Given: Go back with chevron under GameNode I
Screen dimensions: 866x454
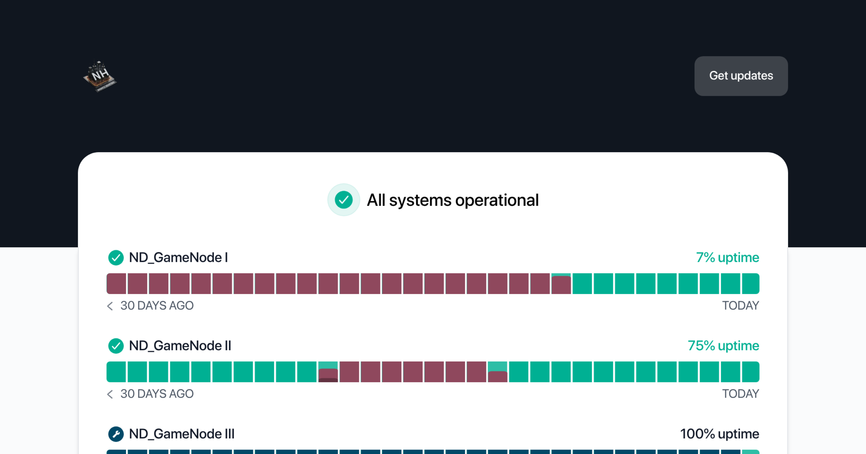Looking at the screenshot, I should click(x=110, y=306).
